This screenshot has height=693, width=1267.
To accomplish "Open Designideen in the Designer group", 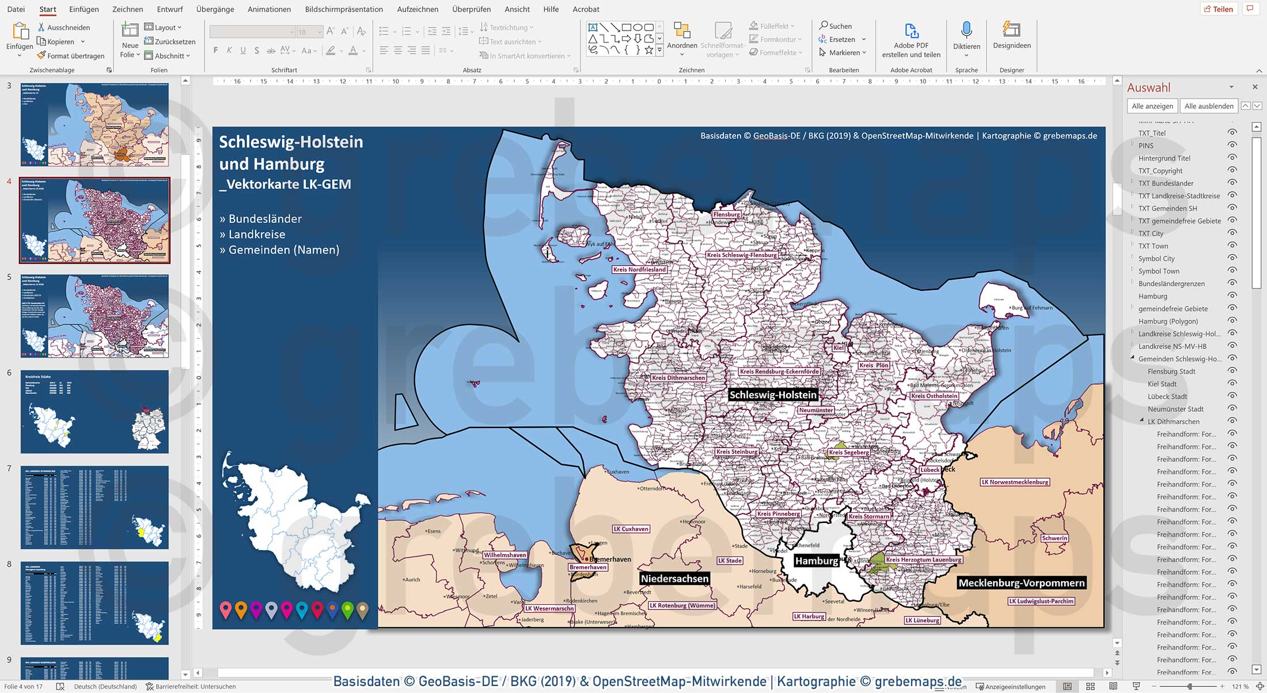I will (x=1011, y=36).
